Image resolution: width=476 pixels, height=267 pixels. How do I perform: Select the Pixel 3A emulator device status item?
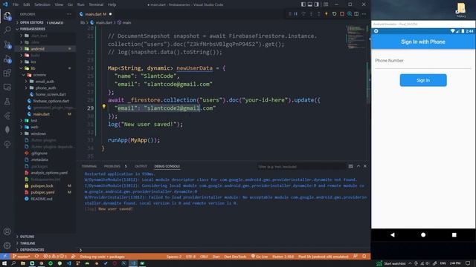pos(324,257)
